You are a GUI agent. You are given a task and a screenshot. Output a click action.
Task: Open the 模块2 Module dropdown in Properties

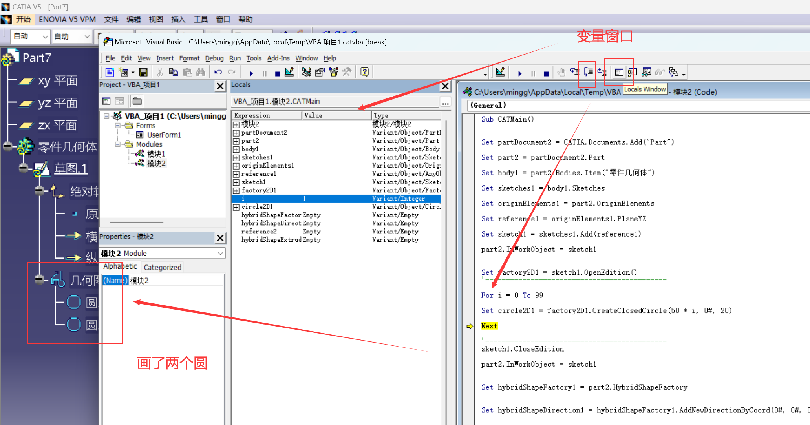point(220,254)
